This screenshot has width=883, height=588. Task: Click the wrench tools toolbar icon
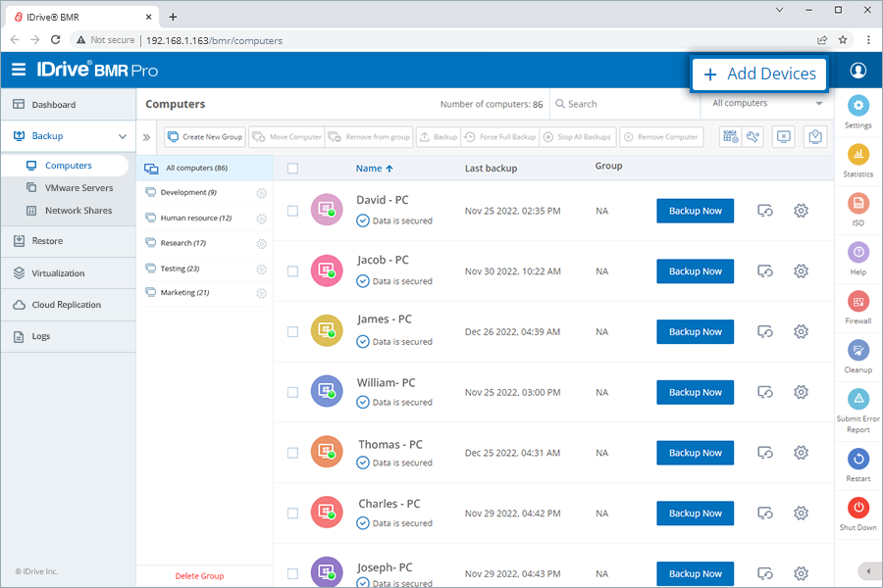tap(753, 136)
